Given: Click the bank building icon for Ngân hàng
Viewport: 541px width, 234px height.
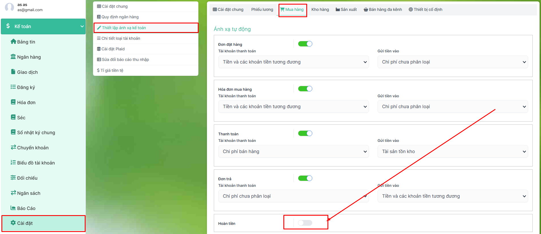Looking at the screenshot, I should click(13, 57).
